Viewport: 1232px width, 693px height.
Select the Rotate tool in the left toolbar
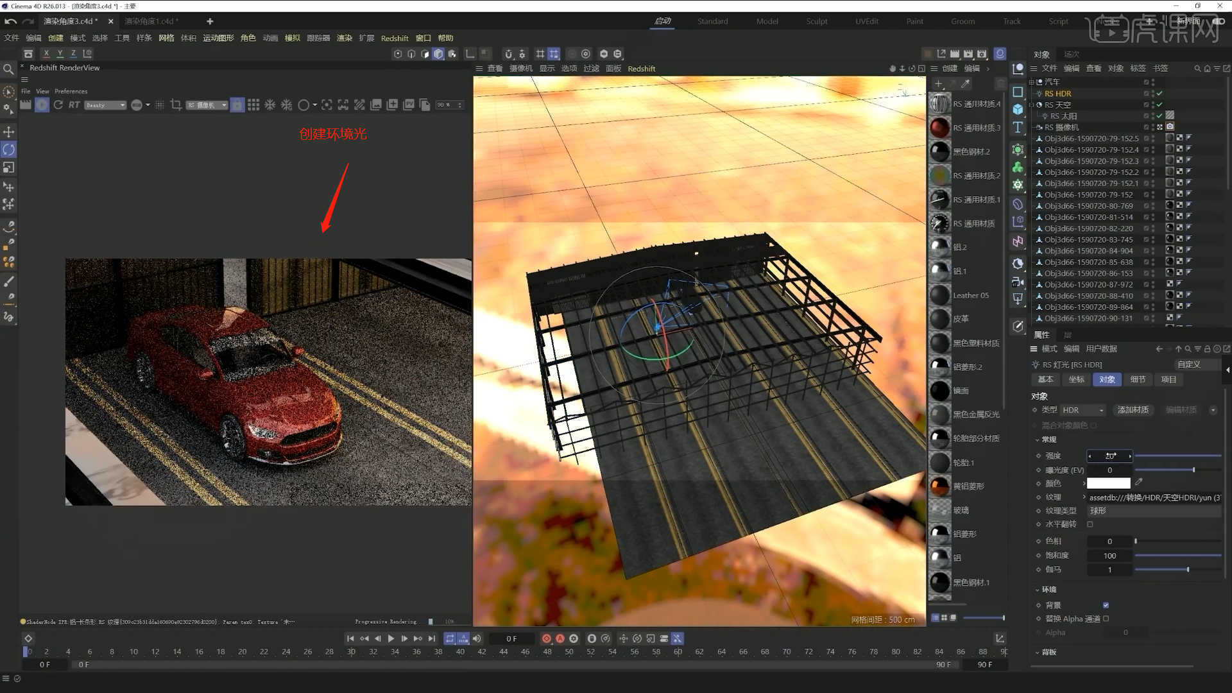click(9, 149)
